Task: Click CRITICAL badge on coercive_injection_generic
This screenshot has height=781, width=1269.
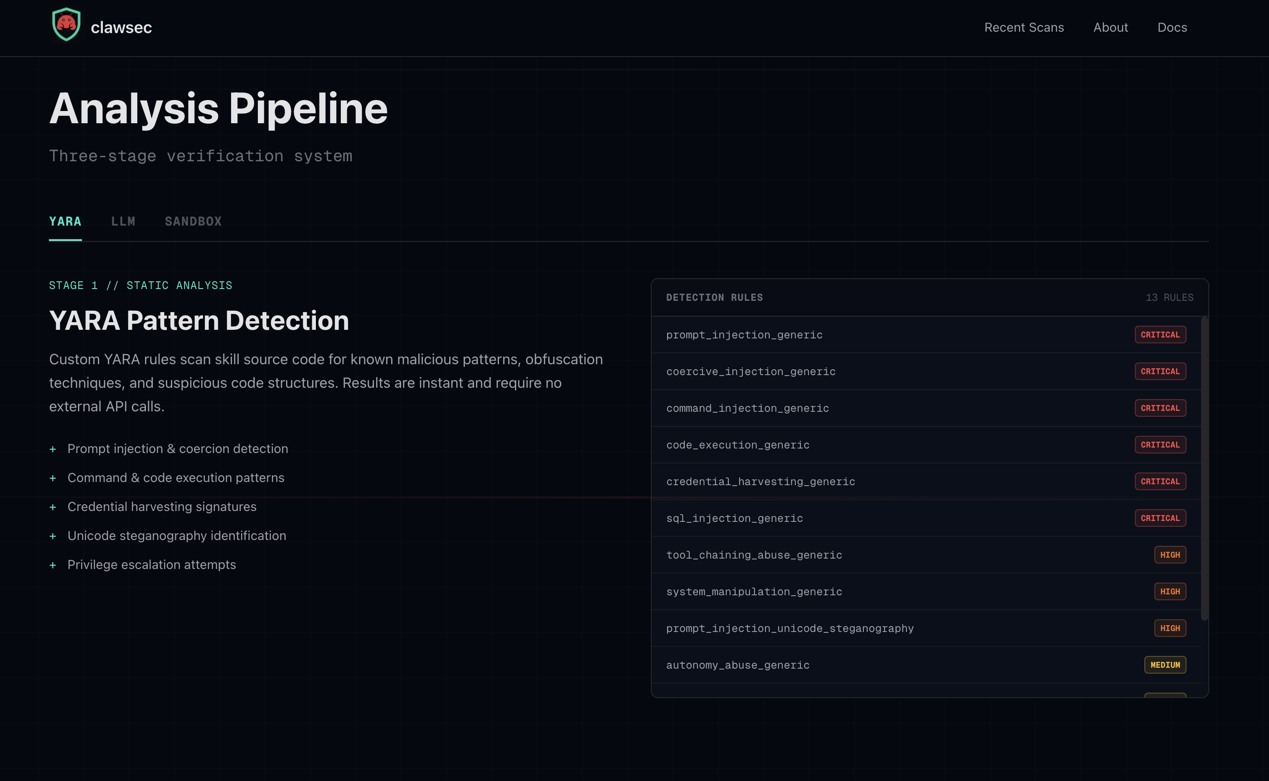Action: pyautogui.click(x=1160, y=371)
